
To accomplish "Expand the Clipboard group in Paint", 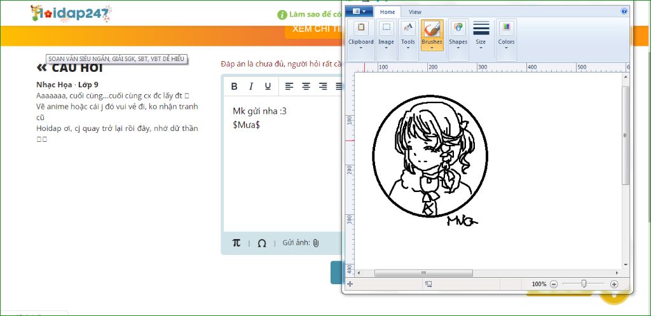I will tap(361, 40).
